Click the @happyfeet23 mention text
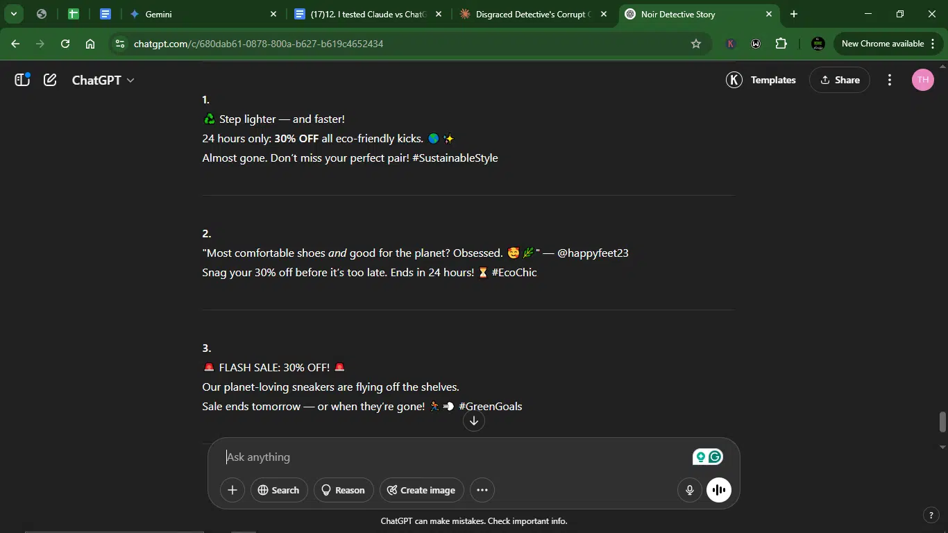Screen dimensions: 948x533 (593, 253)
